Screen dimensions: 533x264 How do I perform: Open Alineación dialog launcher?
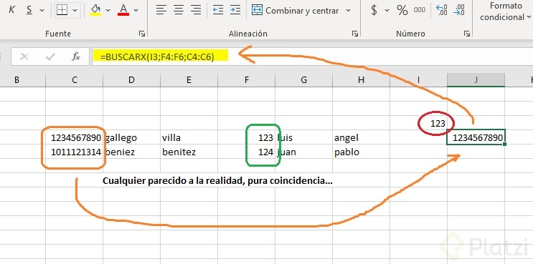355,34
